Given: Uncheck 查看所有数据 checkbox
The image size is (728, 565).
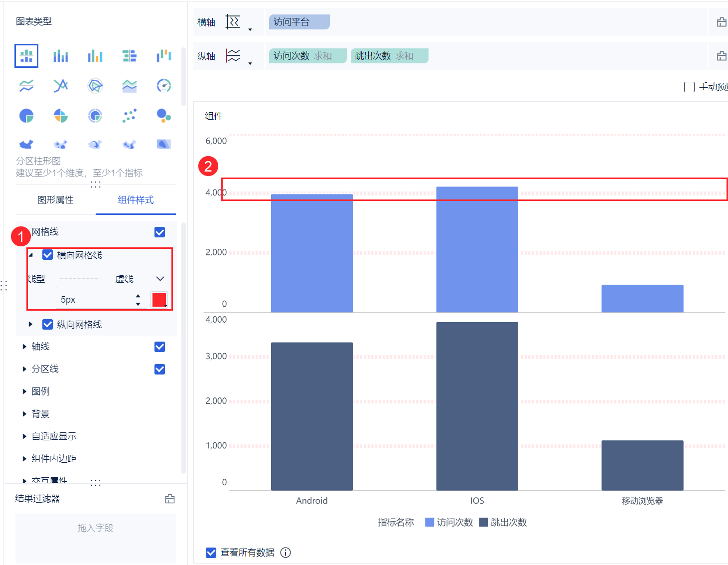Looking at the screenshot, I should 211,553.
